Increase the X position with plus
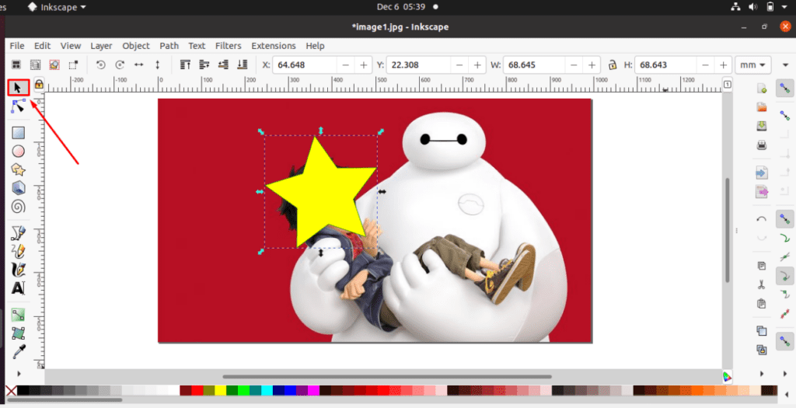 pos(364,65)
